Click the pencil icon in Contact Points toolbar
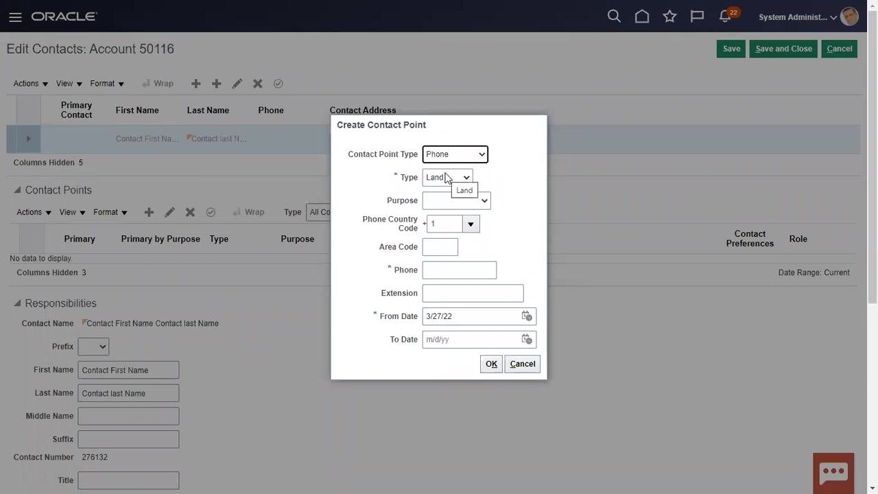 click(169, 212)
